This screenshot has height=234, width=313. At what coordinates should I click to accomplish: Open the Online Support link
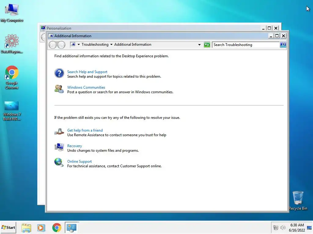tap(79, 161)
